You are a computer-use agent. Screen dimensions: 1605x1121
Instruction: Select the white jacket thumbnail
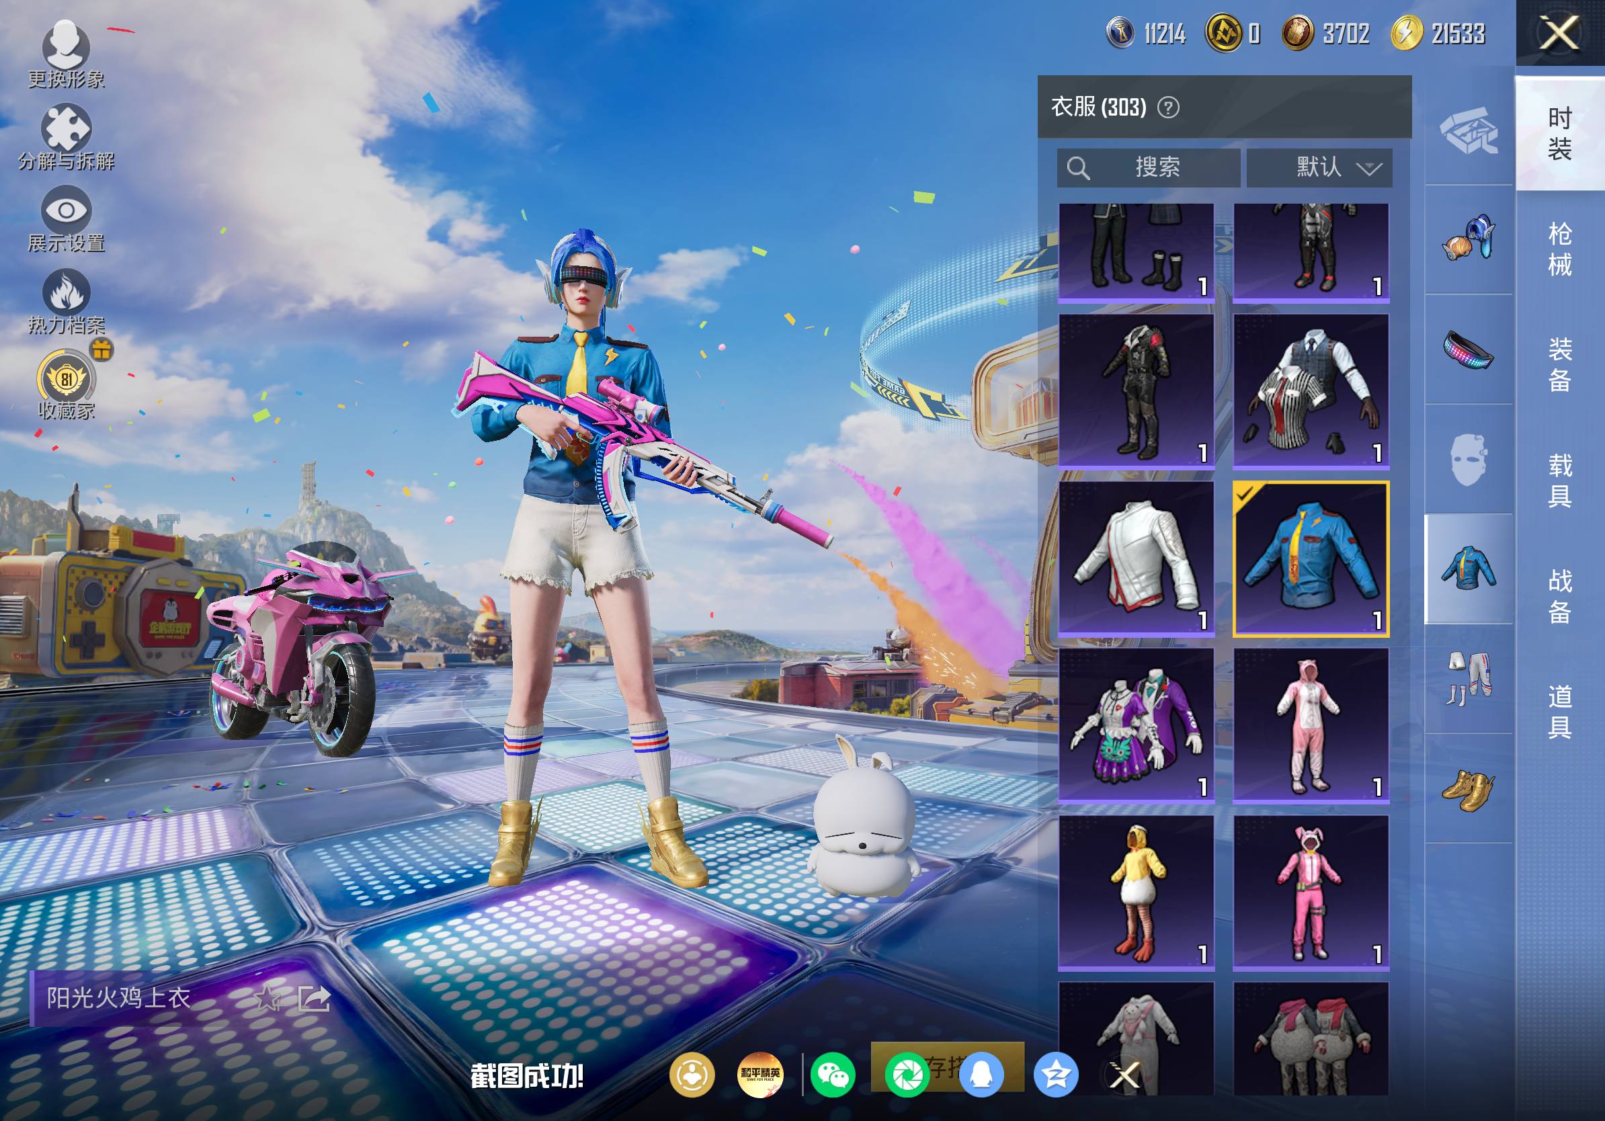(1136, 558)
